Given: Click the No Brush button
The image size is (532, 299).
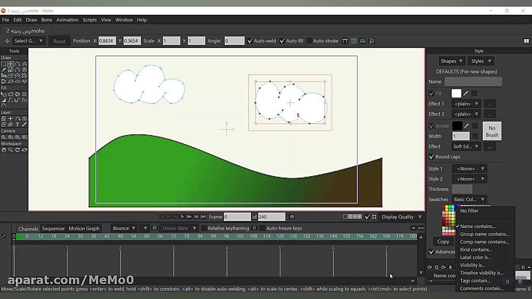Looking at the screenshot, I should [492, 131].
